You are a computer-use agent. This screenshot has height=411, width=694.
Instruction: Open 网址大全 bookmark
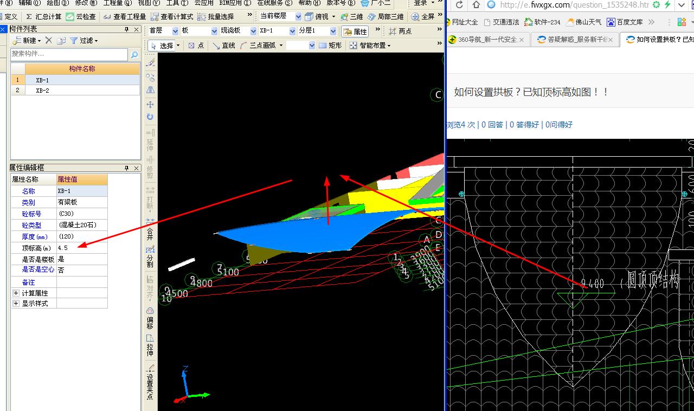(462, 22)
